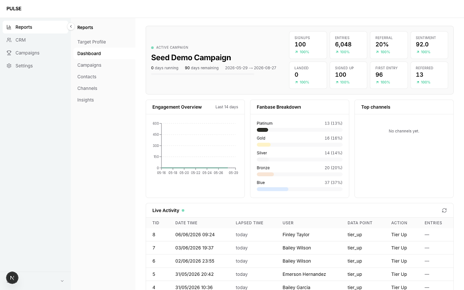Click the Platinum fanbase progress bar
Screen dimensions: 464x290
click(x=299, y=130)
